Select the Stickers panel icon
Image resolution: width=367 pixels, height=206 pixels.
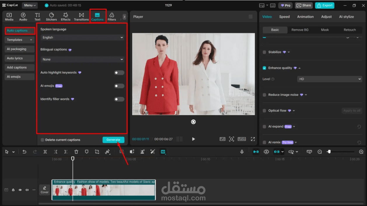[x=51, y=16]
